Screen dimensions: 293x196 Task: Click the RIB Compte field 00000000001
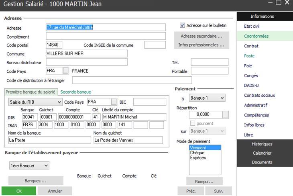coord(74,117)
